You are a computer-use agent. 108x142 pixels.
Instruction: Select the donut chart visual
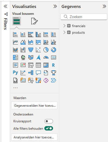[x=54, y=50]
